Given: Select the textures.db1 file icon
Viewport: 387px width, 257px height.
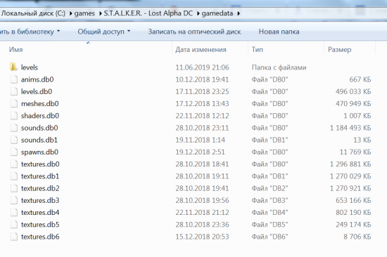Looking at the screenshot, I should [14, 176].
